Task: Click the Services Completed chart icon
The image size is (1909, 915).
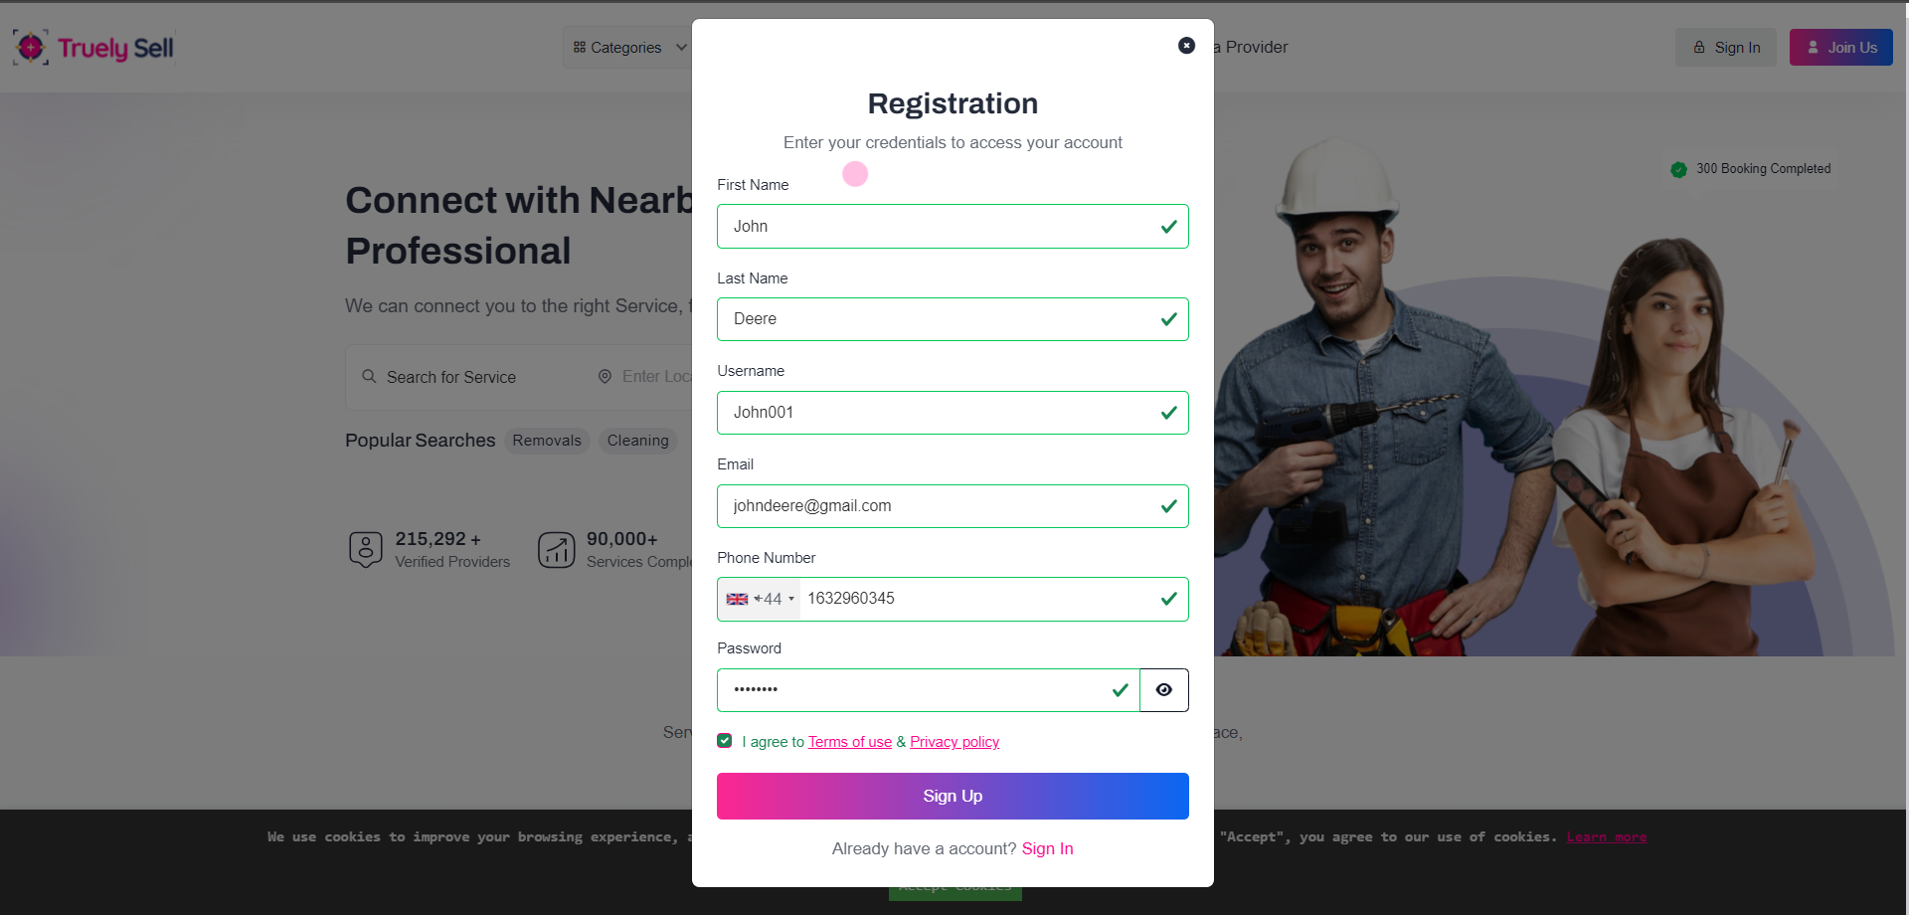Action: point(556,549)
